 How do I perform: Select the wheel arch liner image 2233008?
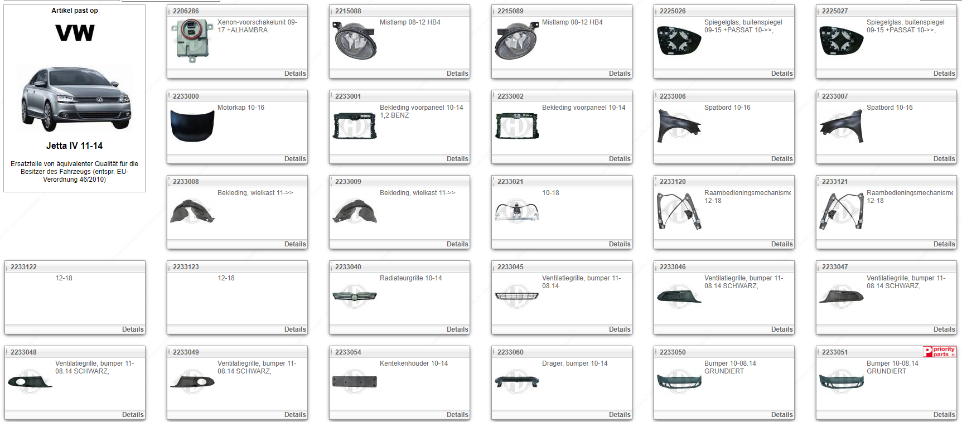192,211
